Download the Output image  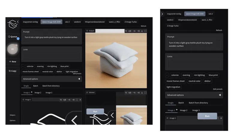142,31
